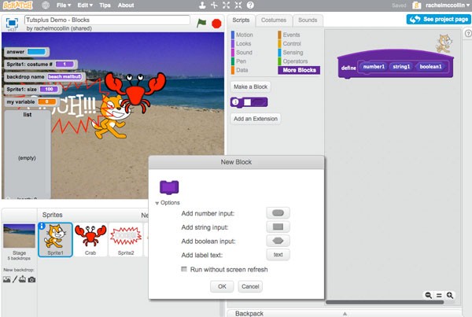Enable Run without screen refresh checkbox
472x317 pixels.
184,269
